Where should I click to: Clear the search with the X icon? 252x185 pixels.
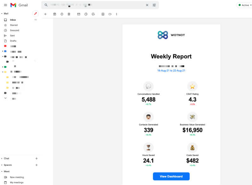[147, 5]
